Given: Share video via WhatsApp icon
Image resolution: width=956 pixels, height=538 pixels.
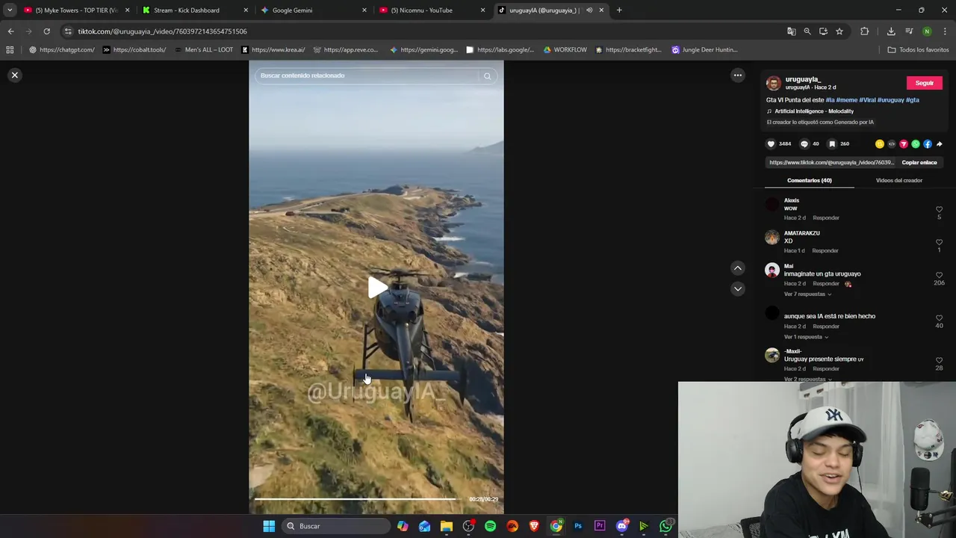Looking at the screenshot, I should [915, 144].
